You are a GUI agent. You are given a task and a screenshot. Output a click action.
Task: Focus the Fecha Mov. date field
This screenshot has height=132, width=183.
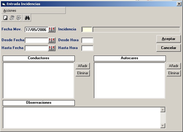click(36, 29)
